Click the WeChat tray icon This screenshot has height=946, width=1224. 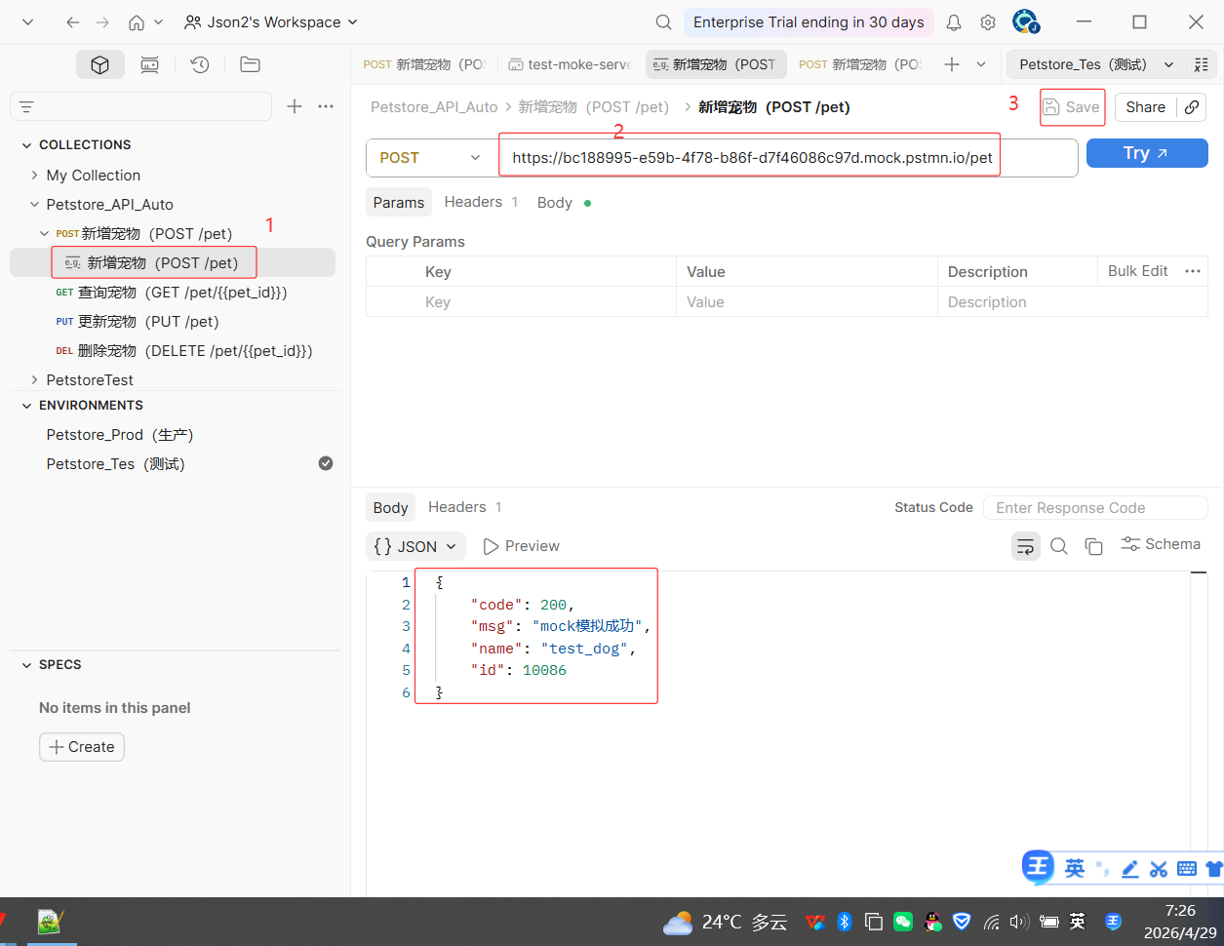point(903,922)
